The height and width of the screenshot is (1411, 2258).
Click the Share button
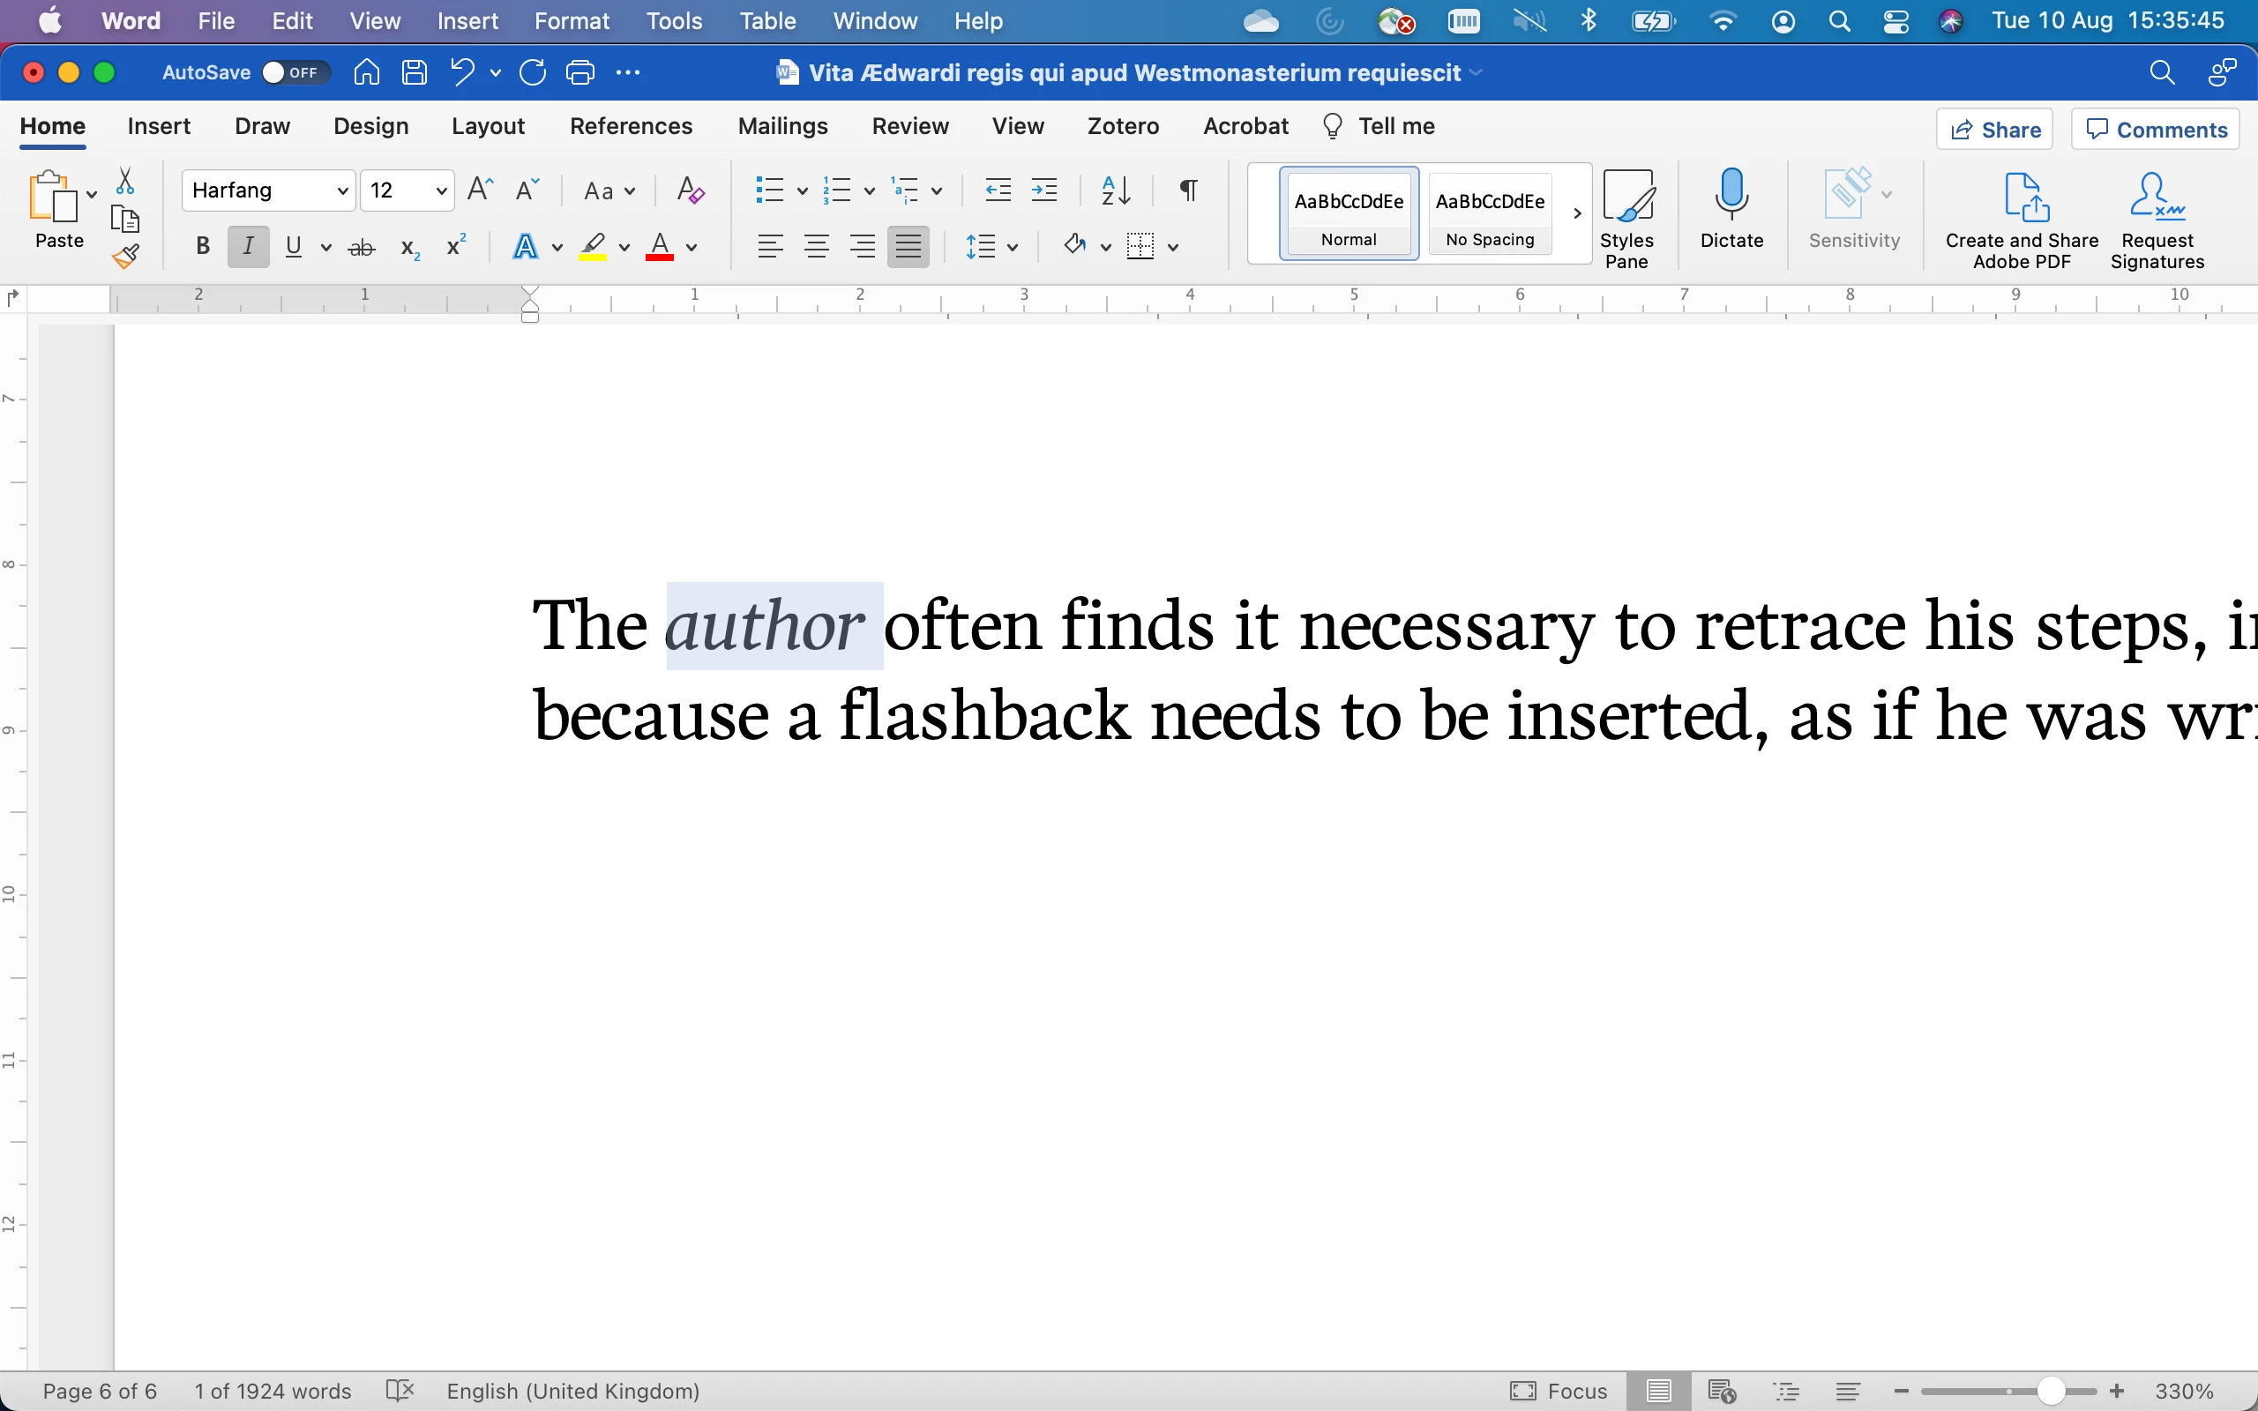click(1995, 130)
